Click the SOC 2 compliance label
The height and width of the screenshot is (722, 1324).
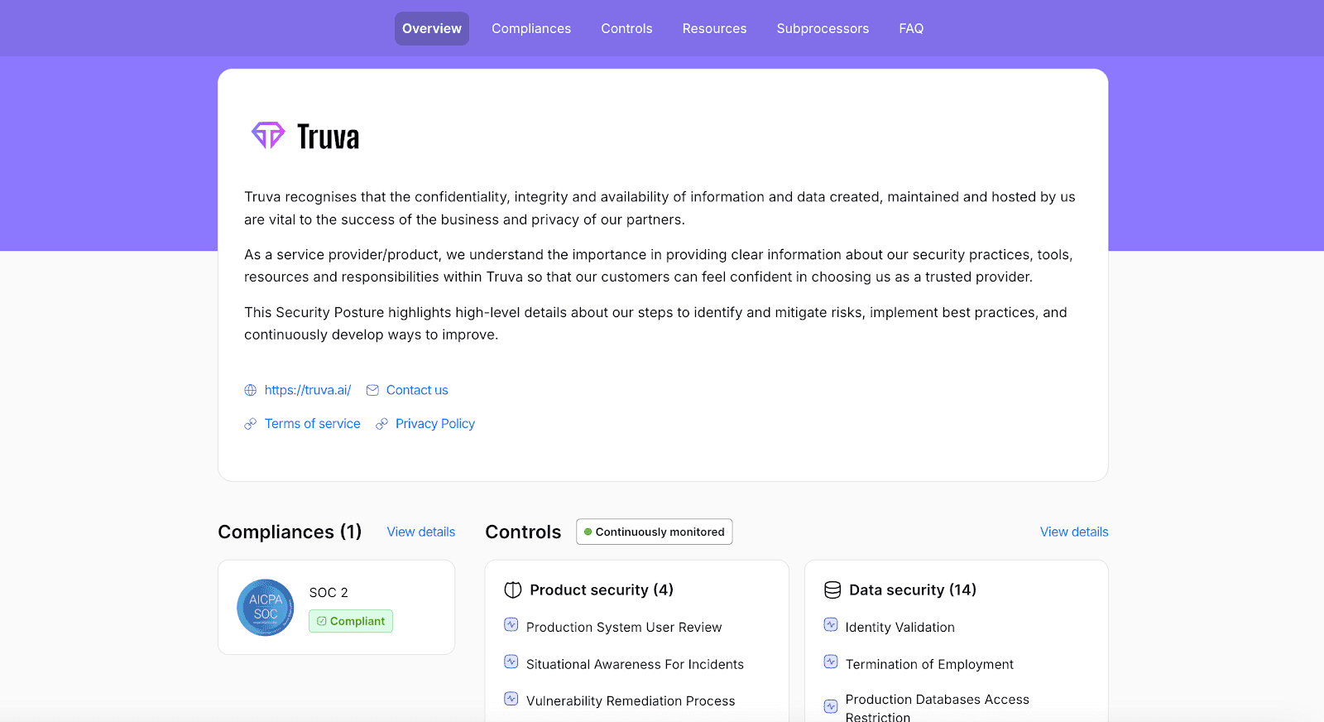pos(329,593)
